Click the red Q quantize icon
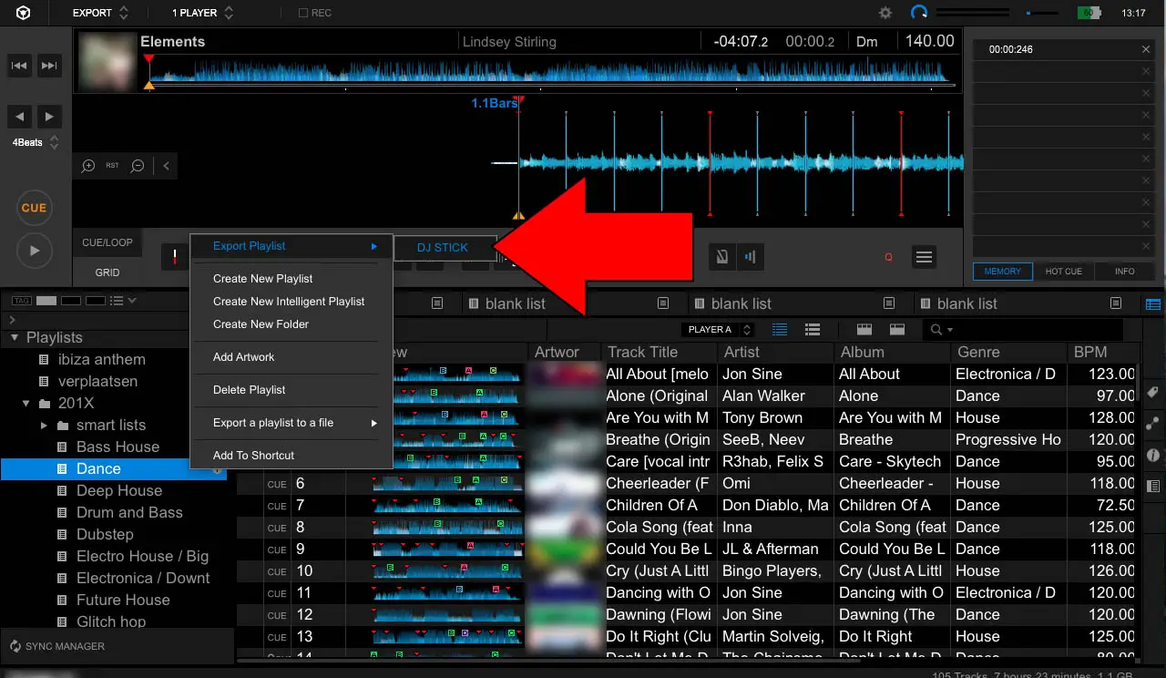 pos(888,258)
